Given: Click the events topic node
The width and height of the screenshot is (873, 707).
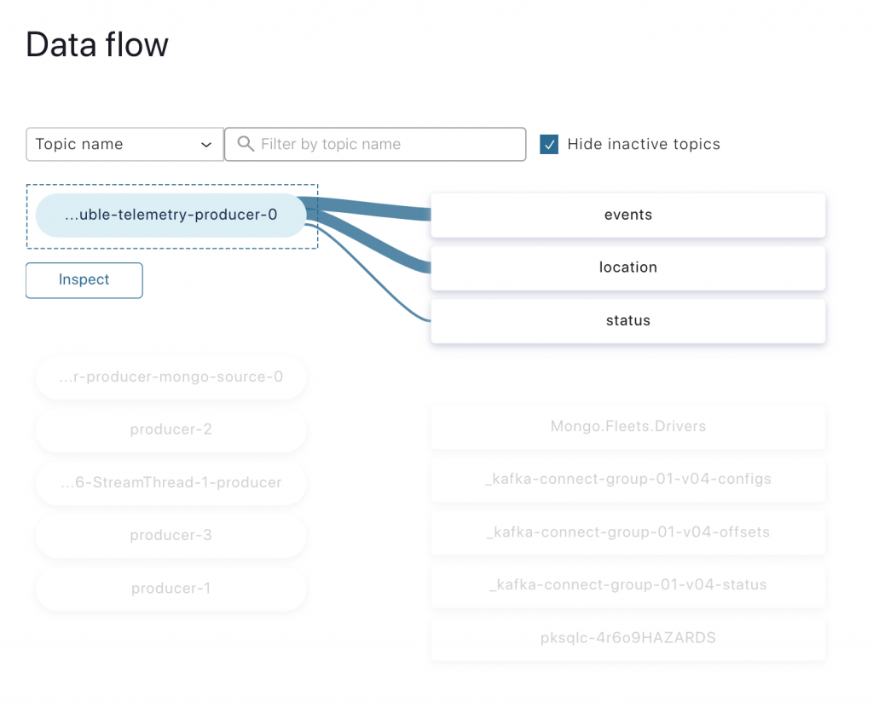Looking at the screenshot, I should pyautogui.click(x=628, y=215).
